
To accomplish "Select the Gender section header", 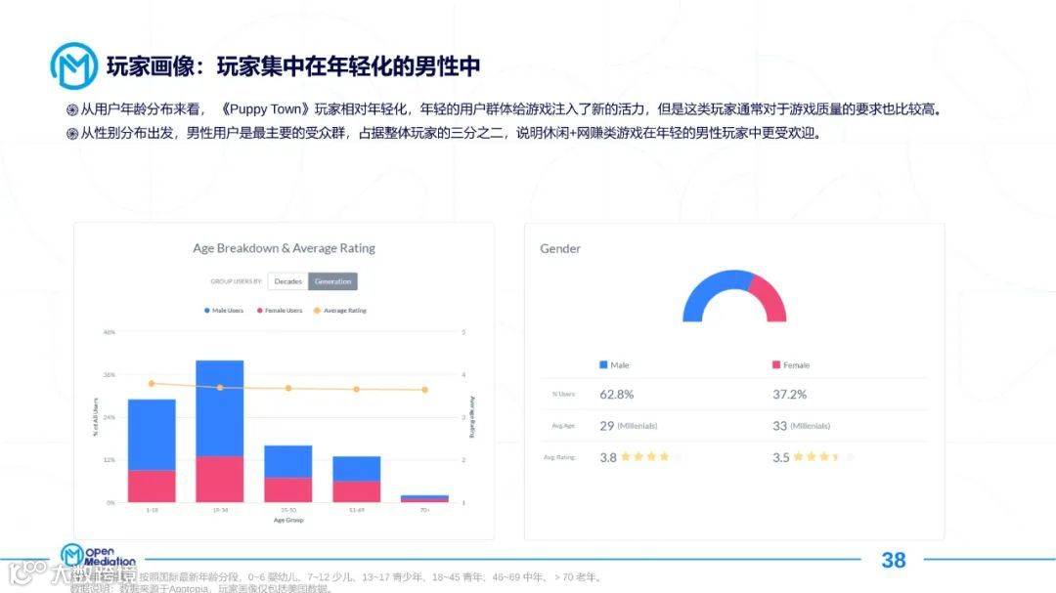I will point(559,248).
